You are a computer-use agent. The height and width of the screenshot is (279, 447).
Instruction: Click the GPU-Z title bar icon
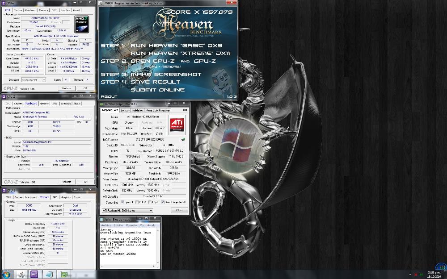[102, 104]
